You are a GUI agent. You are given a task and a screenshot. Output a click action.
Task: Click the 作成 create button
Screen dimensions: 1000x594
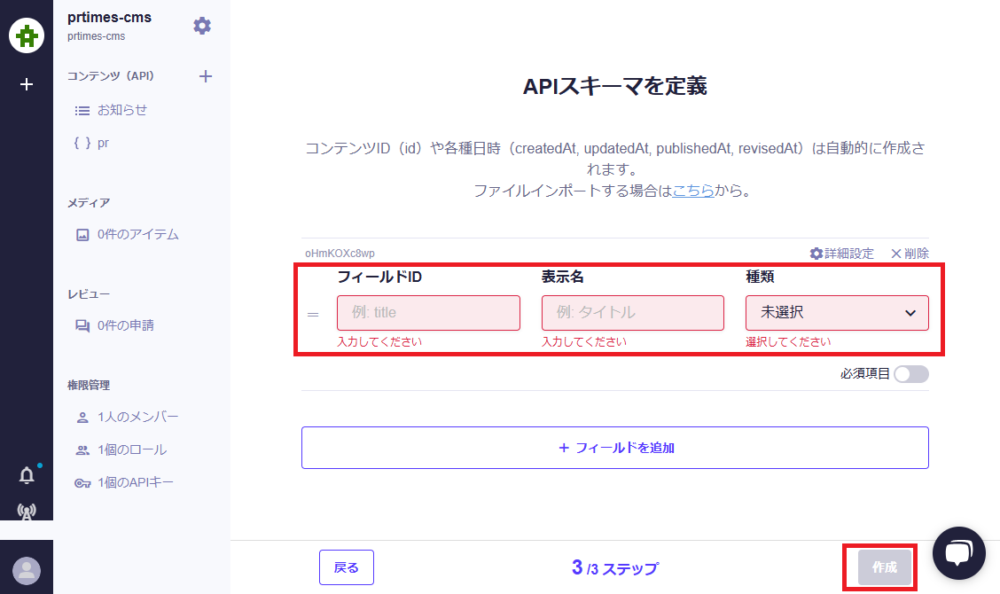(x=885, y=567)
